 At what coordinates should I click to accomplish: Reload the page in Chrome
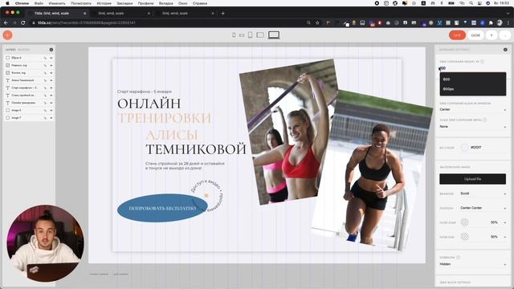click(x=23, y=22)
